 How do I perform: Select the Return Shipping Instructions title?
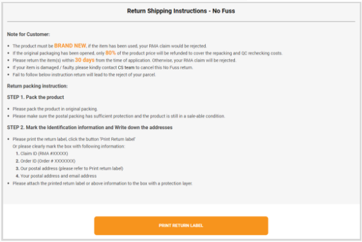pos(181,11)
